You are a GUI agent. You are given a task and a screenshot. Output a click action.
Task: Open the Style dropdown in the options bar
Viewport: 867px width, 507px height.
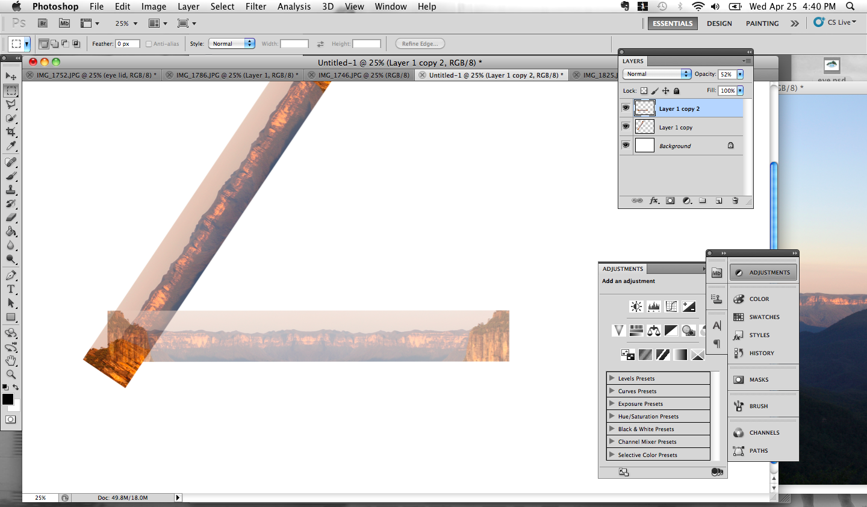232,43
